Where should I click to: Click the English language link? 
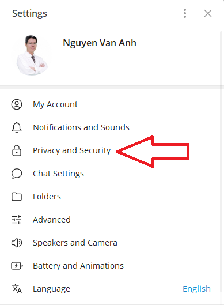[196, 289]
